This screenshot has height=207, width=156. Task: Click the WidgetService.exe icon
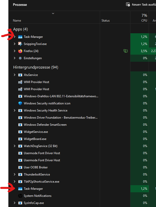[x=20, y=132]
